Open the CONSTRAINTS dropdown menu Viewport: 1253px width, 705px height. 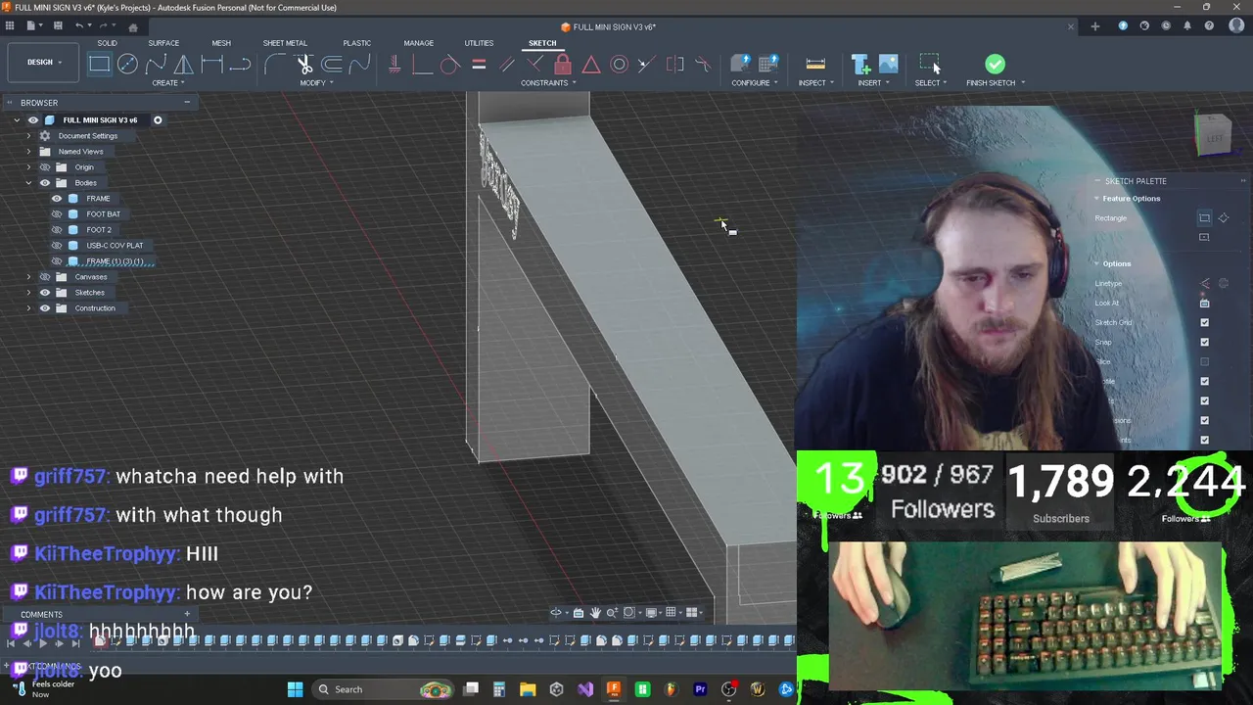tap(548, 83)
